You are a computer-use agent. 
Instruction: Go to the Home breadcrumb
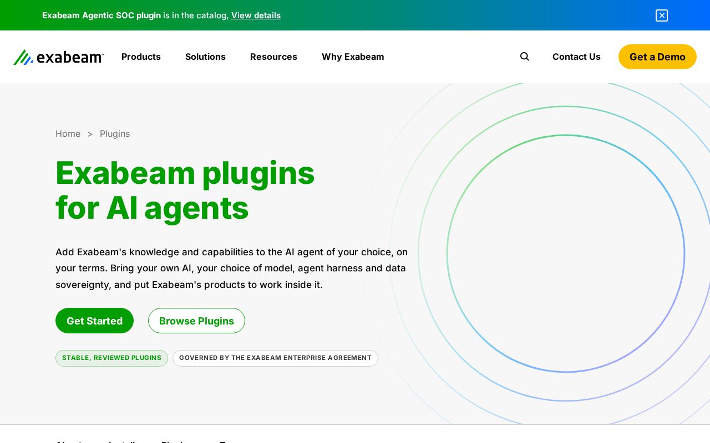(68, 133)
